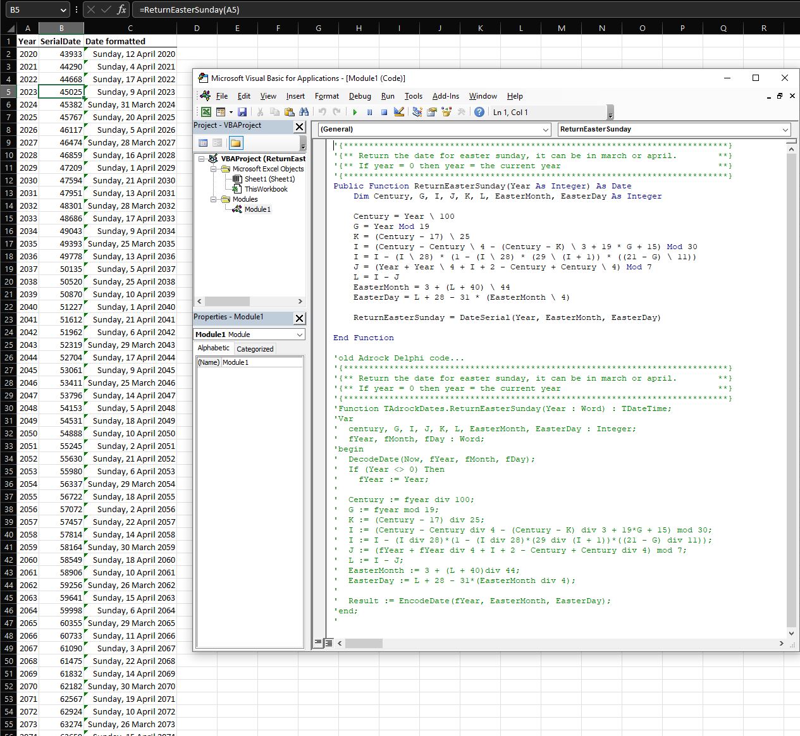Click View Code button in Project pane
The width and height of the screenshot is (800, 736).
203,143
